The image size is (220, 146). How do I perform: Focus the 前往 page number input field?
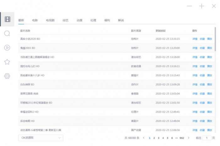click(x=207, y=138)
